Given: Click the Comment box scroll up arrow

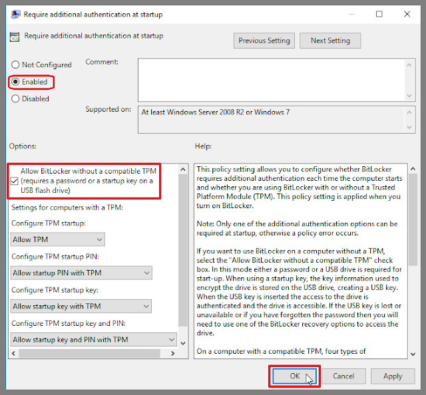Looking at the screenshot, I should coord(409,65).
